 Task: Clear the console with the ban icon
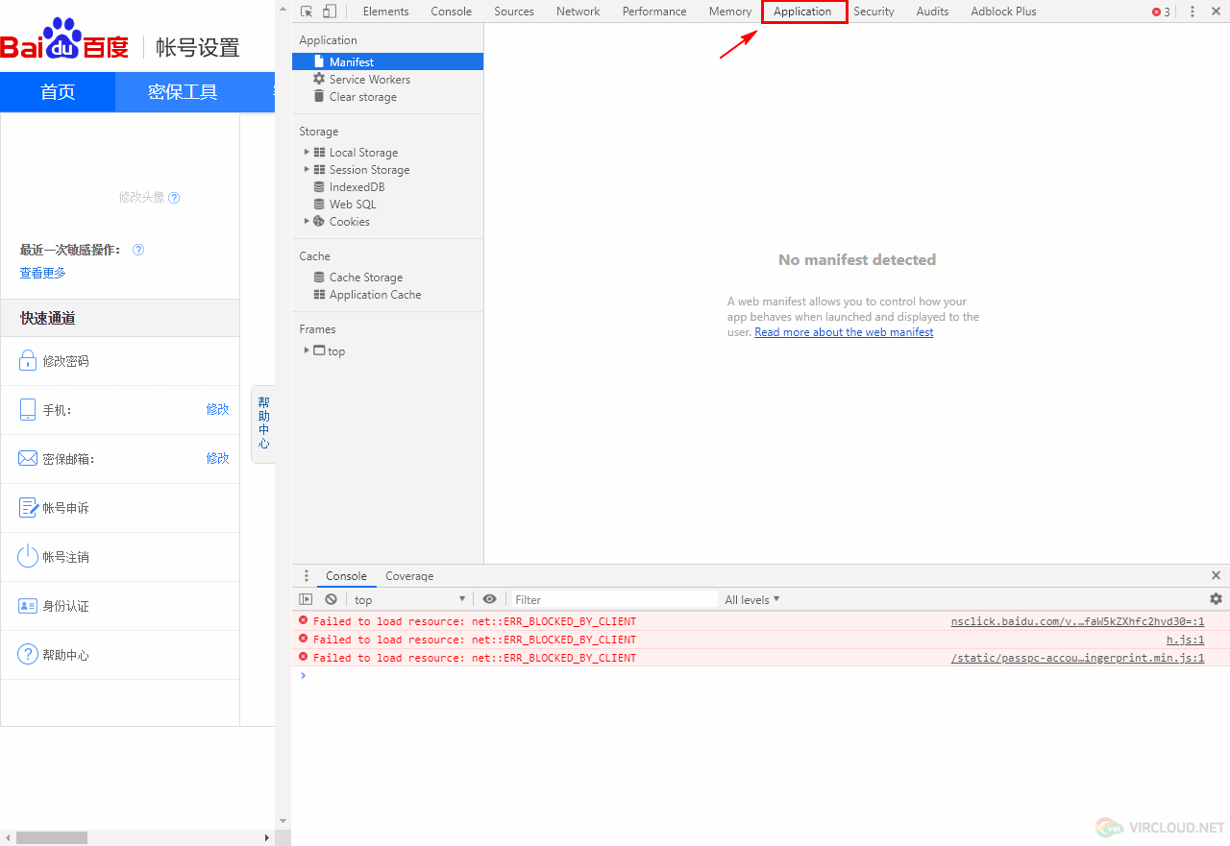click(331, 599)
